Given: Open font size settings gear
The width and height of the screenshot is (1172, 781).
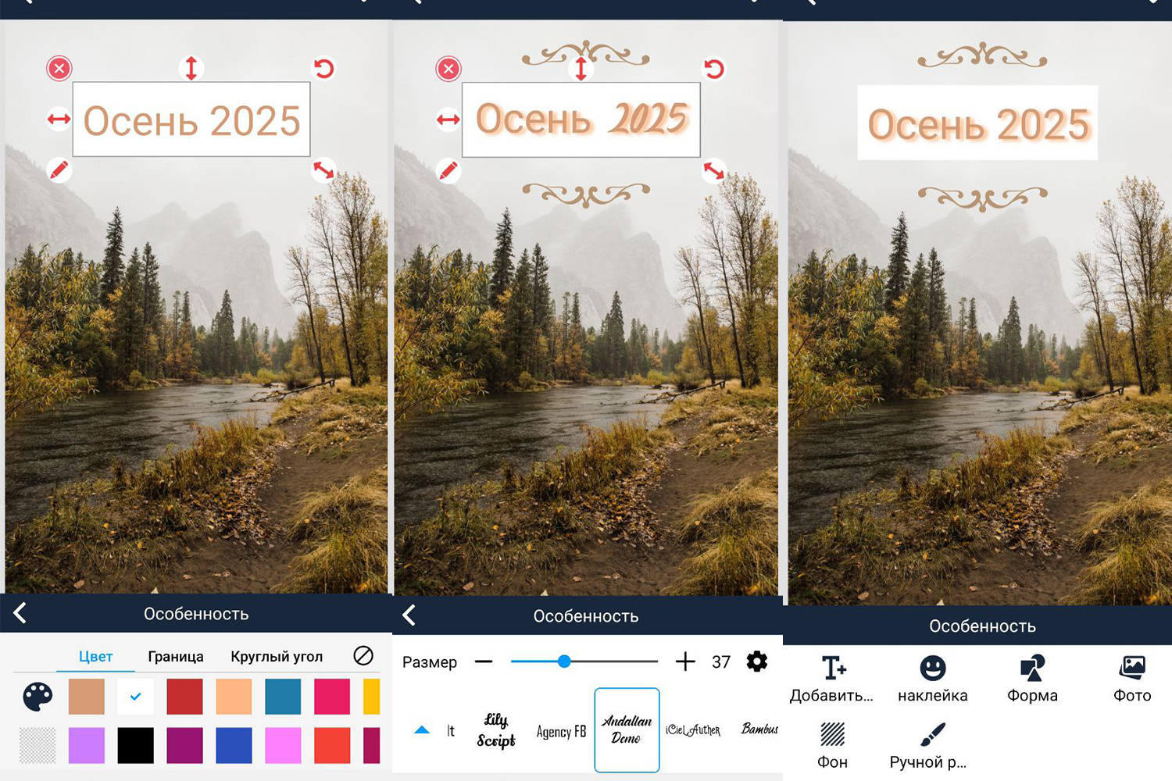Looking at the screenshot, I should click(x=756, y=662).
